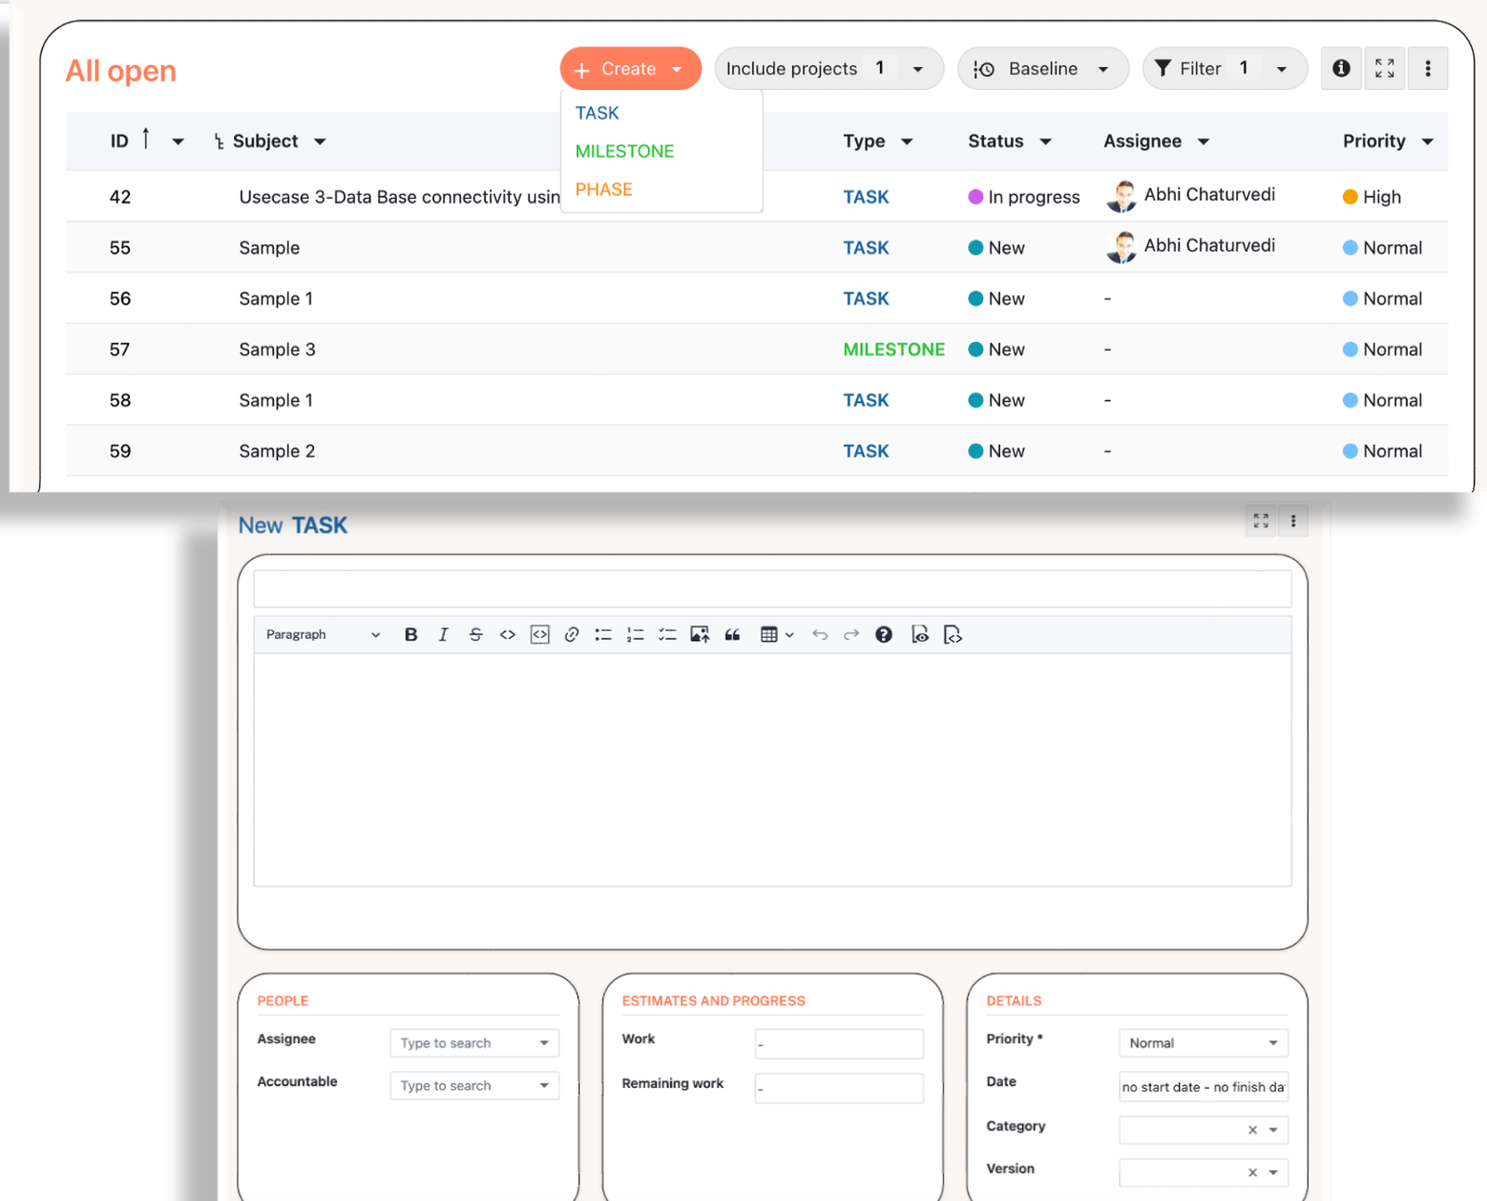
Task: Open Subject column header menu
Action: pos(320,142)
